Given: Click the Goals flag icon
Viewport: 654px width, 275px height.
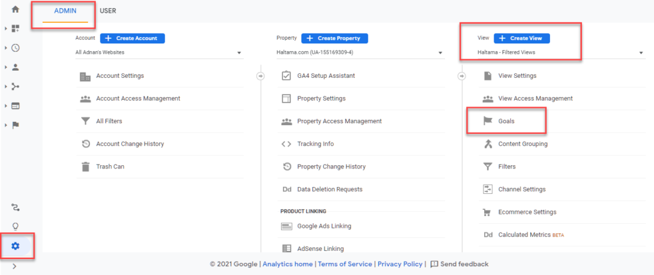Looking at the screenshot, I should point(487,121).
